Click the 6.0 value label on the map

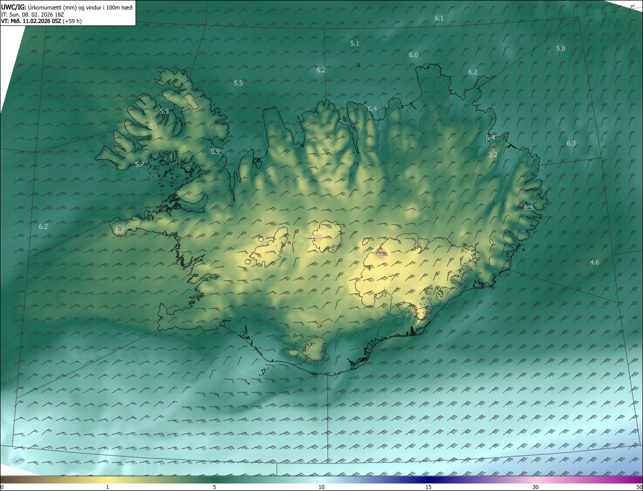[413, 55]
